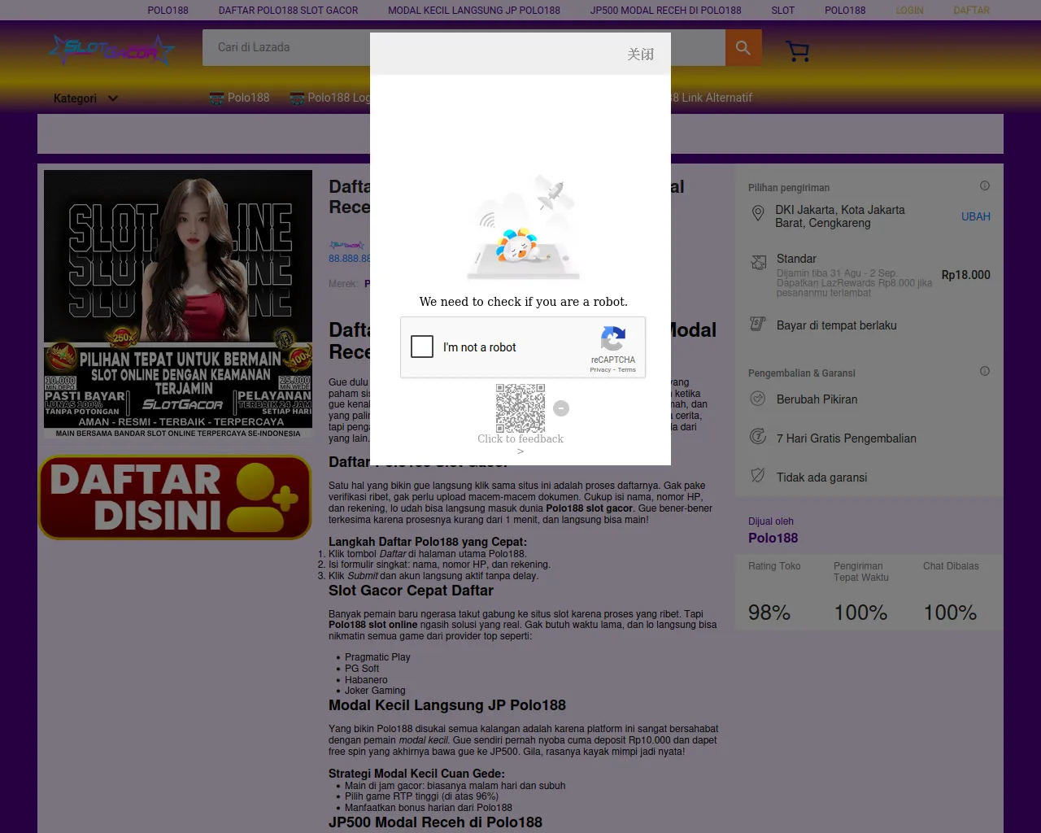This screenshot has height=833, width=1041.
Task: Click the Joker Gaming list item
Action: [375, 691]
